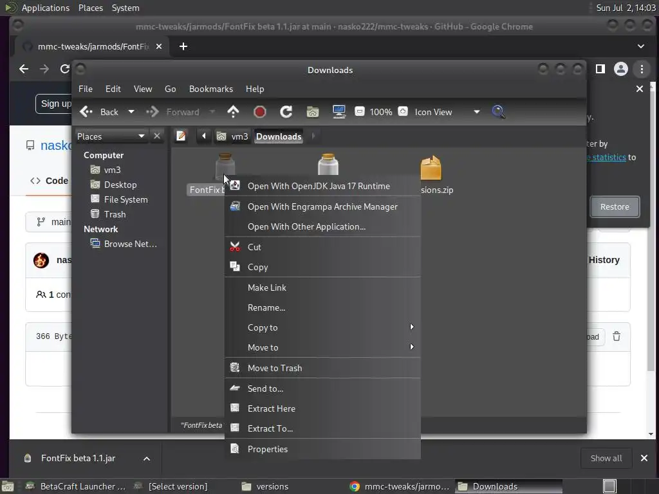The width and height of the screenshot is (659, 494).
Task: Select the vm3 path bar button
Action: coord(232,136)
